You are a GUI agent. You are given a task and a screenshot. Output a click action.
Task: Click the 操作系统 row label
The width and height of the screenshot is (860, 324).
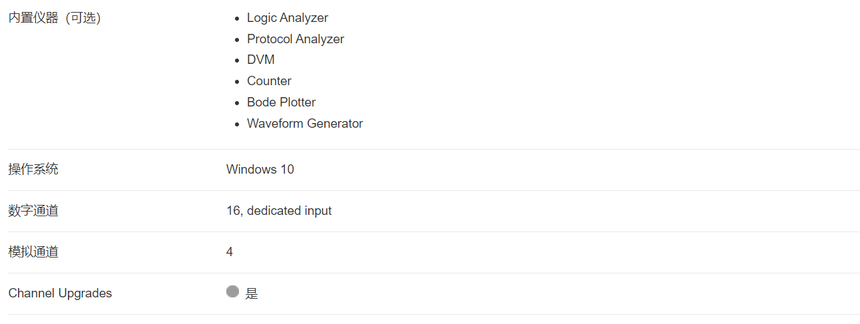tap(33, 169)
